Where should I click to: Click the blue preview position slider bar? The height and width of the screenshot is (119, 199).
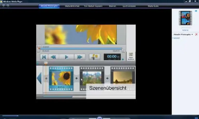tap(80, 49)
